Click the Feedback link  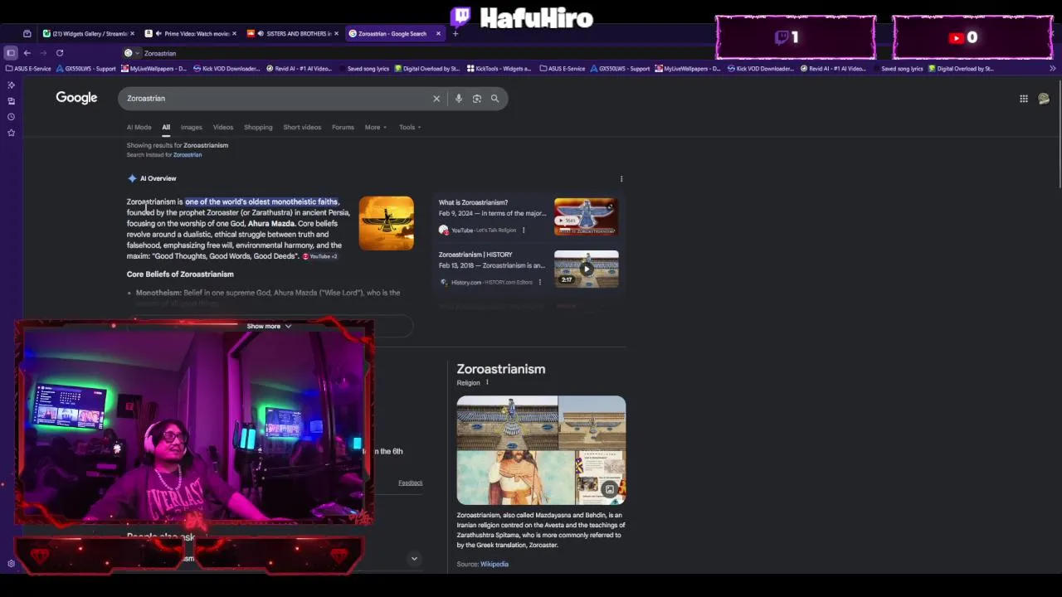pyautogui.click(x=410, y=483)
